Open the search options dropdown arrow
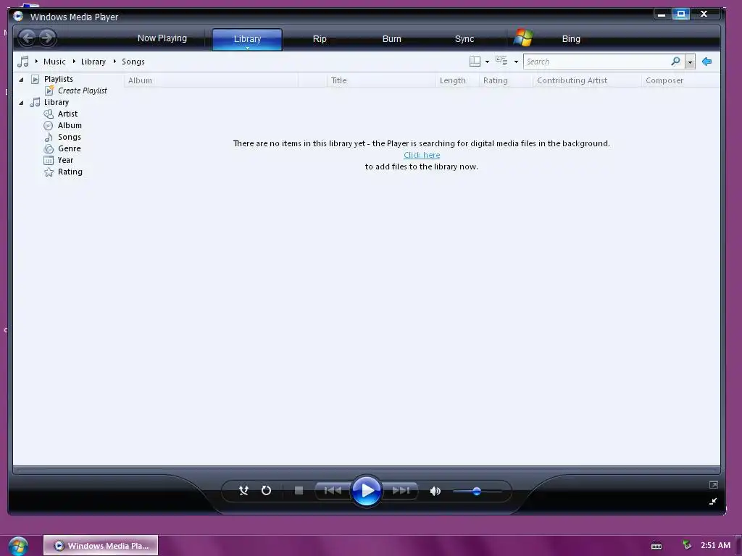 (x=690, y=62)
